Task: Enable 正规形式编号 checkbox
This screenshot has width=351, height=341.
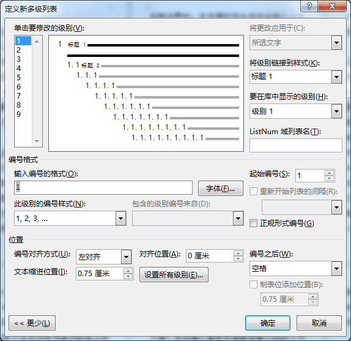Action: (253, 223)
